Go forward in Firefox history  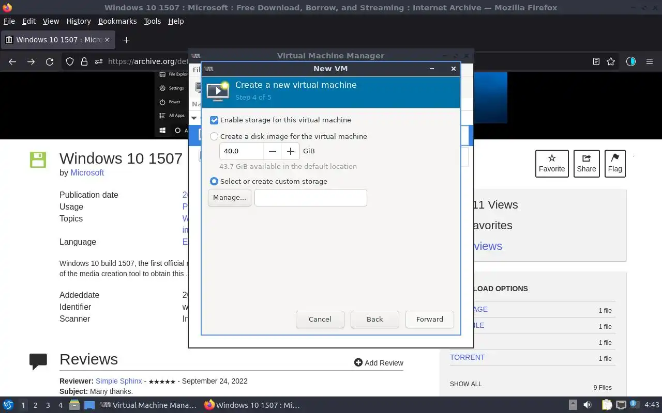click(x=31, y=61)
